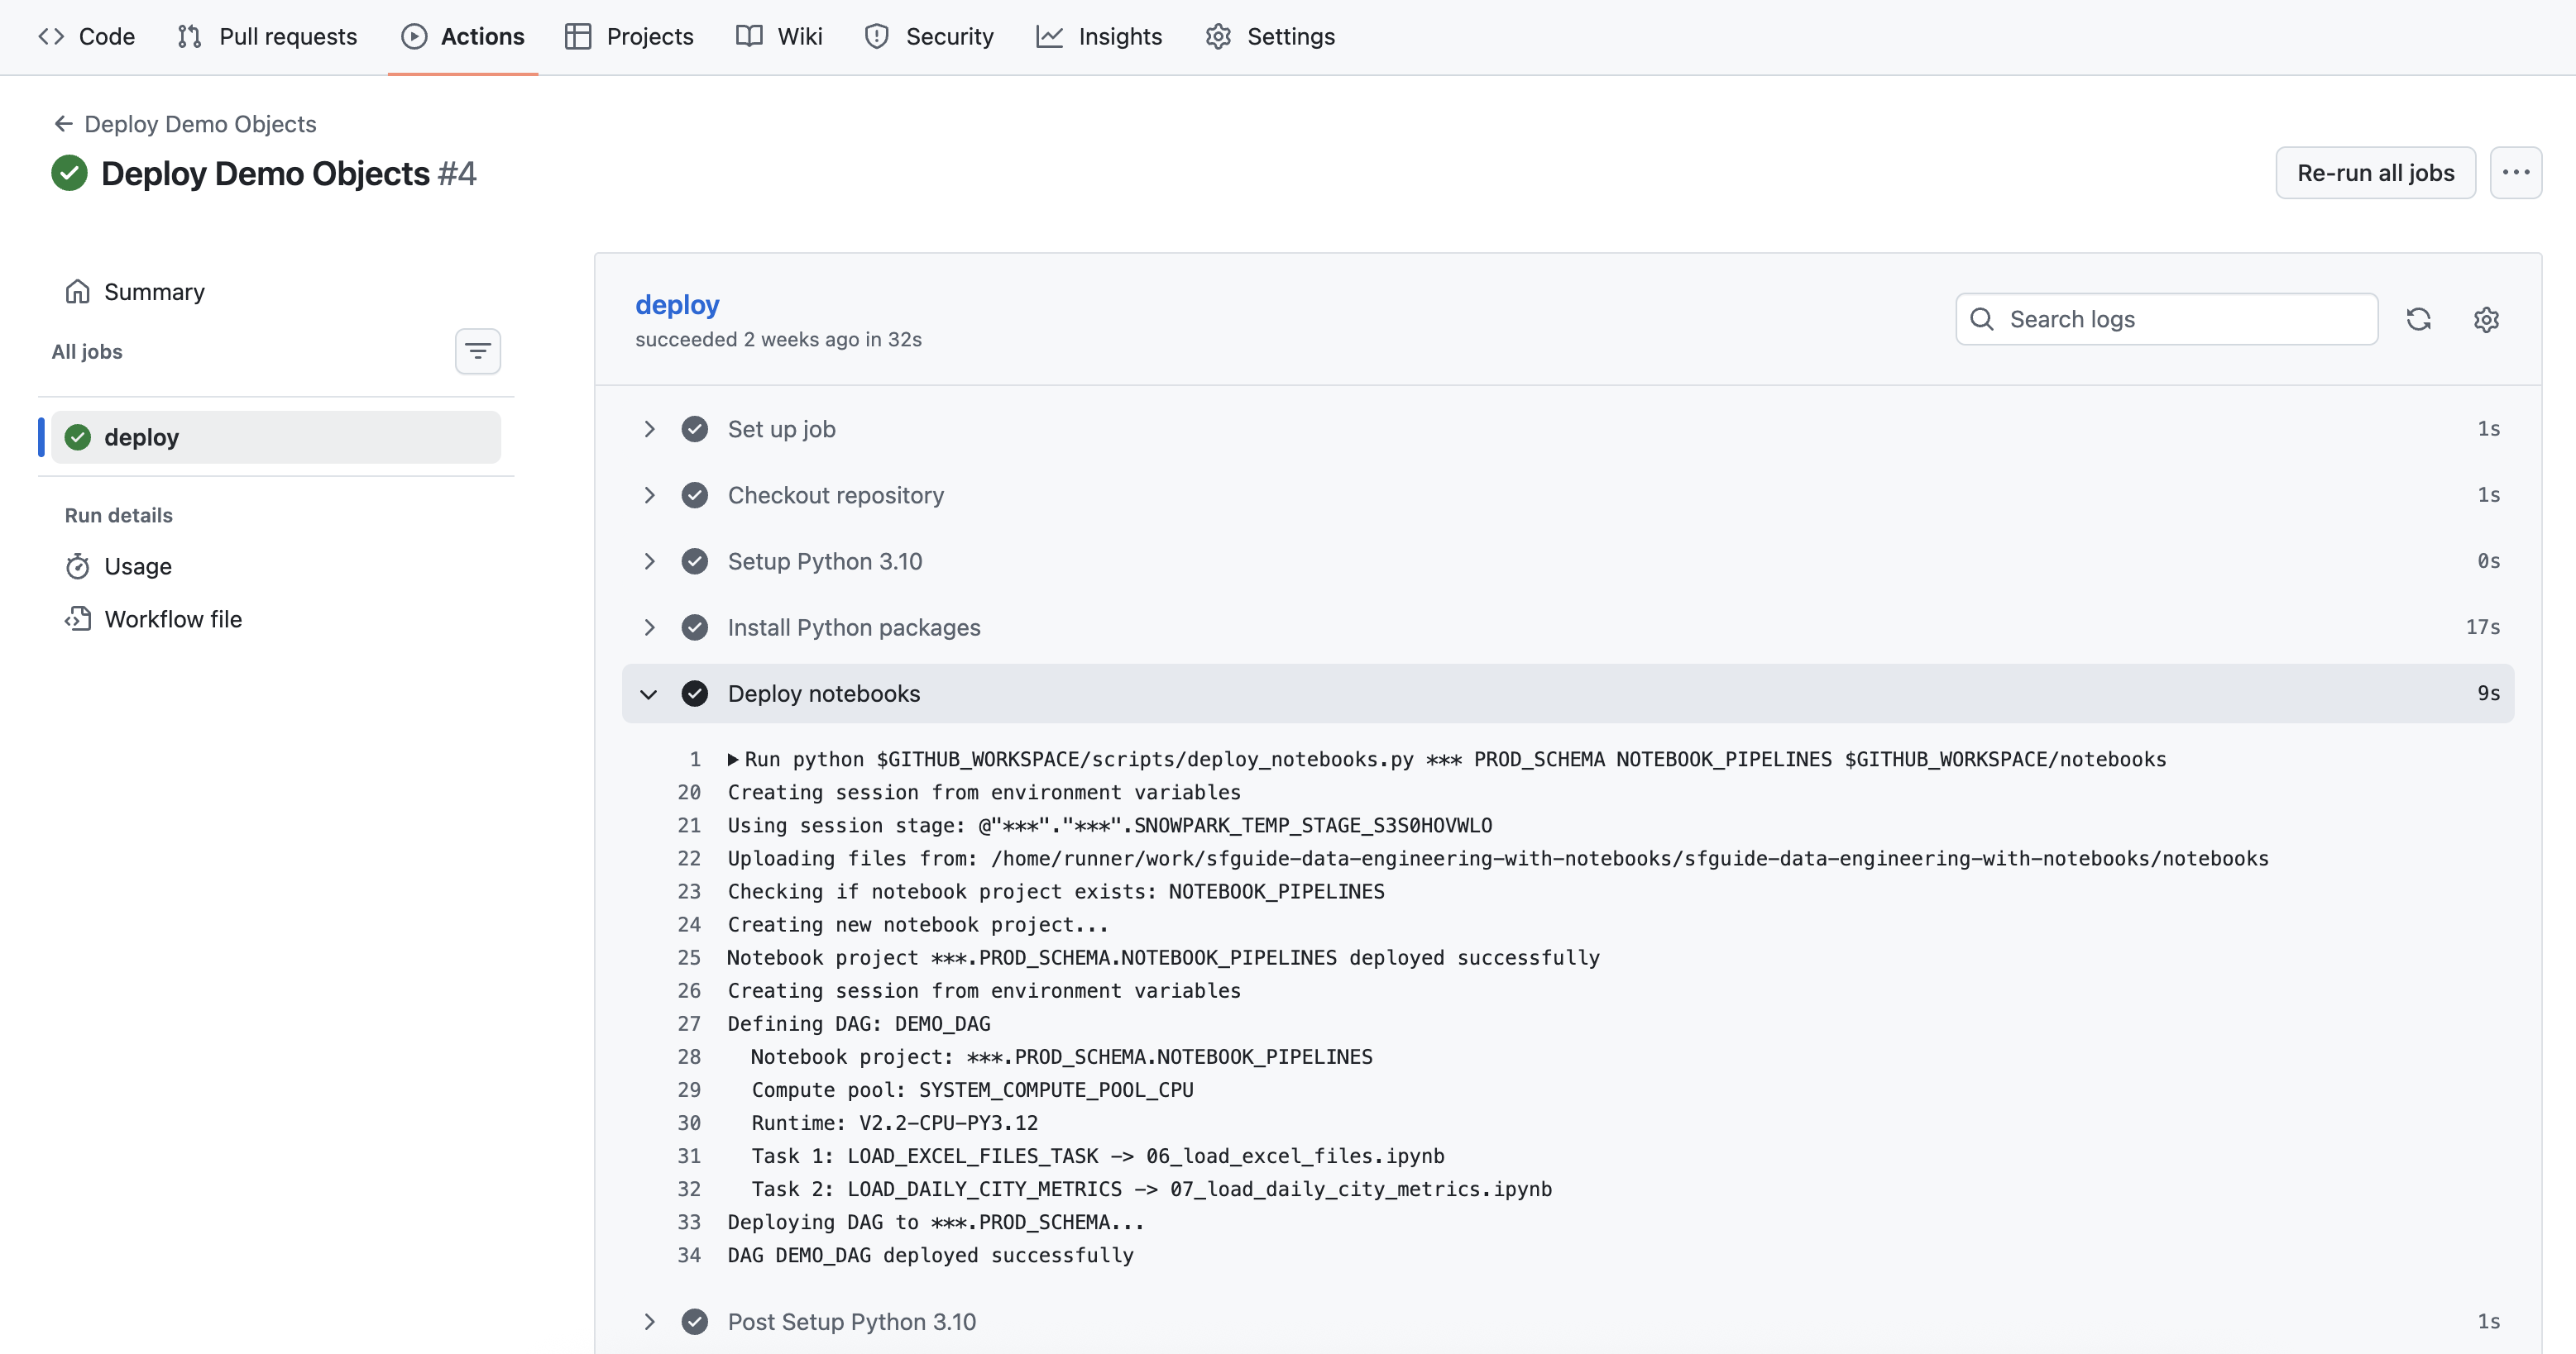
Task: Click the status check on Checkout repository
Action: [x=694, y=494]
